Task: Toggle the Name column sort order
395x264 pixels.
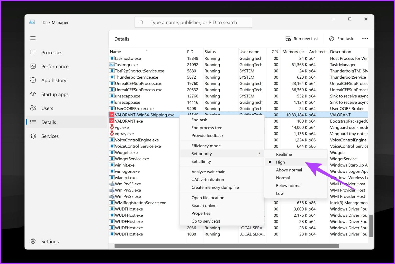Action: point(115,51)
